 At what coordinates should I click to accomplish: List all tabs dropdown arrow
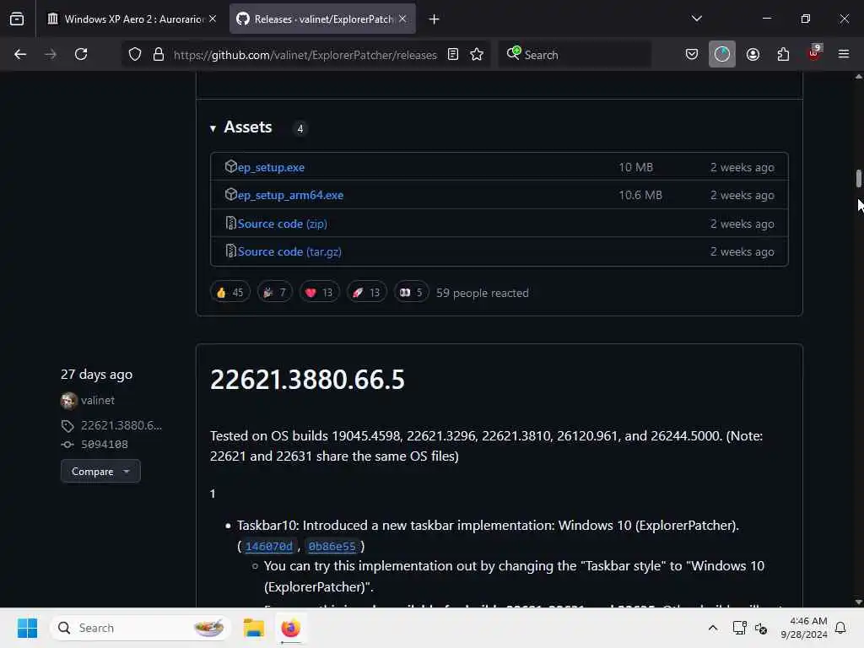[x=696, y=19]
